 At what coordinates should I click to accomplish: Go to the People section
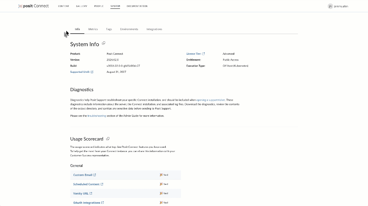pos(99,6)
